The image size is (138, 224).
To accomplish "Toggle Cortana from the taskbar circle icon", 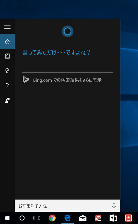I will [22, 218].
